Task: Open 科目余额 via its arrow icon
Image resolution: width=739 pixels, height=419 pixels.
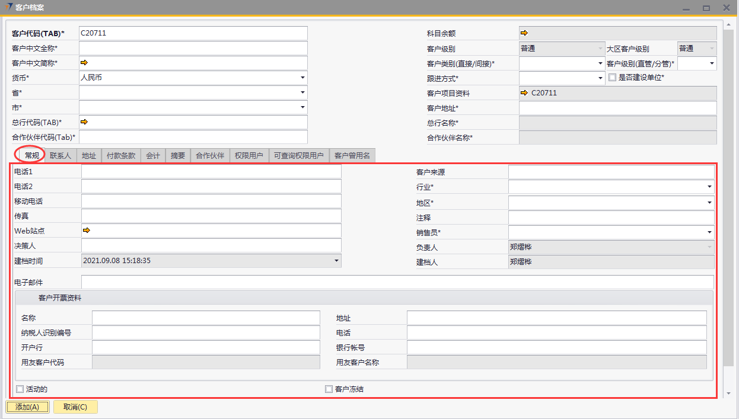Action: coord(524,33)
